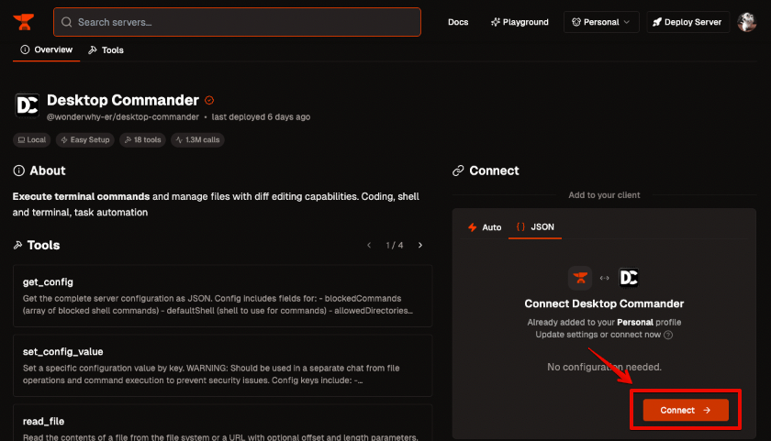Click the Tools tab wrench icon
Viewport: 771px width, 441px height.
click(93, 50)
